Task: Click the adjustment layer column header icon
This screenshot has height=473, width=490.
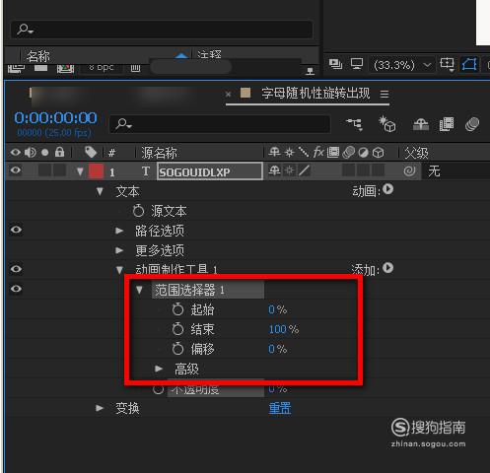Action: tap(363, 153)
